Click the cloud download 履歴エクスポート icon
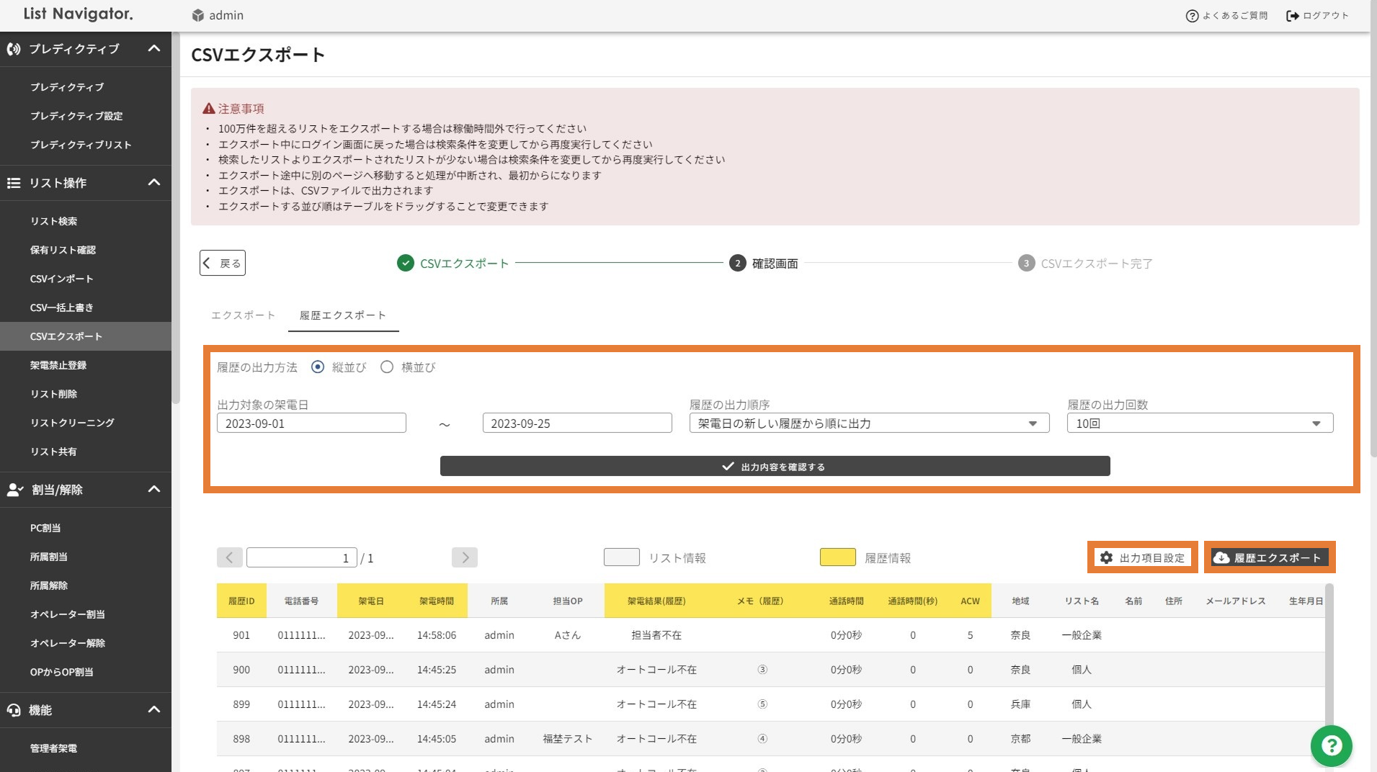The image size is (1377, 772). click(x=1221, y=557)
